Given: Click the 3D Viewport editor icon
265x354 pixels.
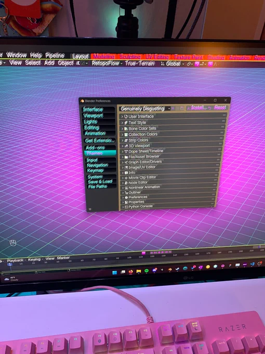Looking at the screenshot, I should click(126, 146).
